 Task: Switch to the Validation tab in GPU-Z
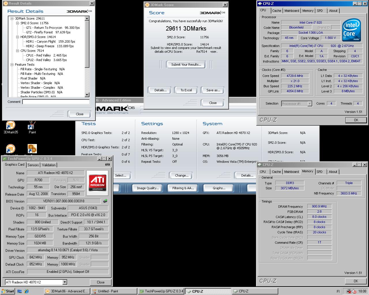[49, 165]
